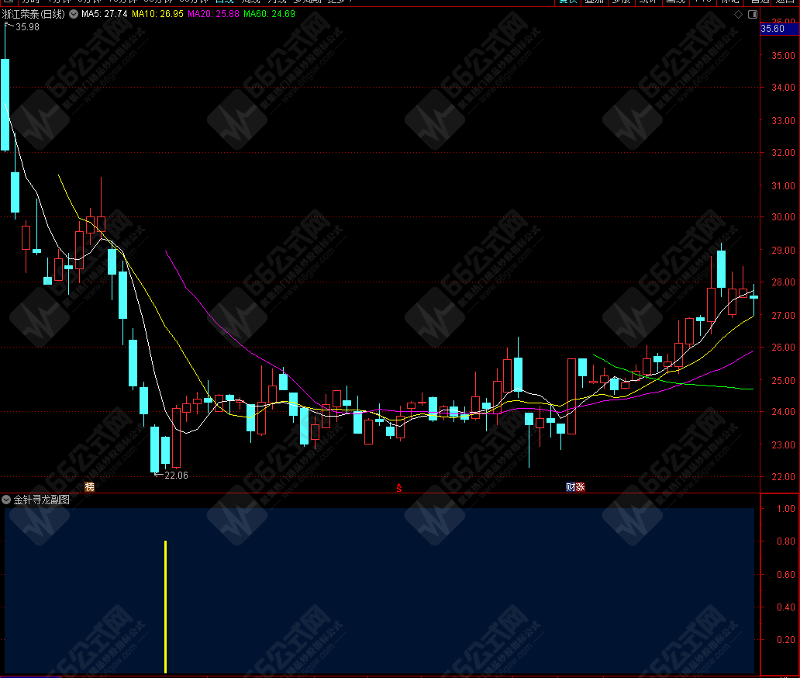
Task: Open the 财 financial report marker
Action: pos(571,487)
